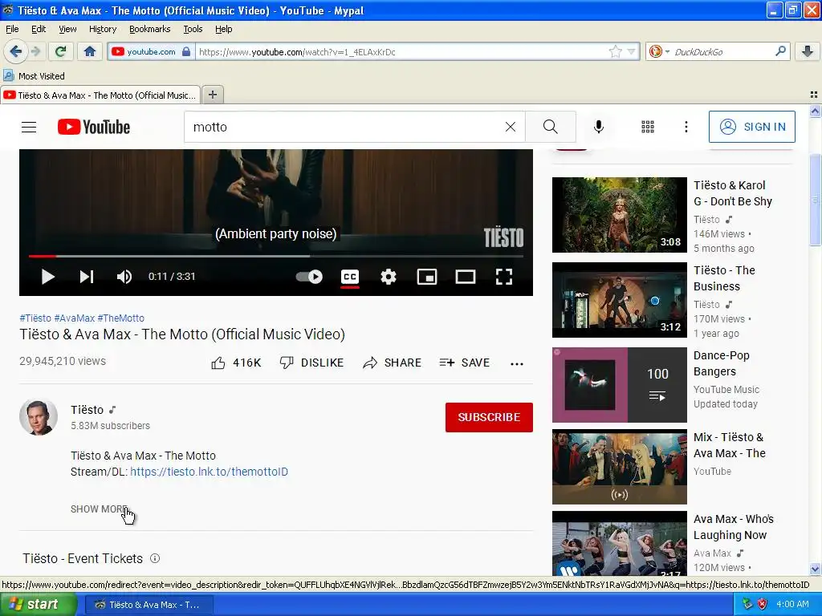This screenshot has height=616, width=822.
Task: Subscribe to Tiësto channel
Action: pyautogui.click(x=489, y=417)
